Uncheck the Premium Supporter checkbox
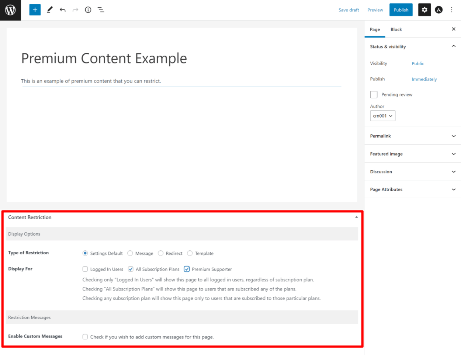This screenshot has height=355, width=461. (187, 269)
